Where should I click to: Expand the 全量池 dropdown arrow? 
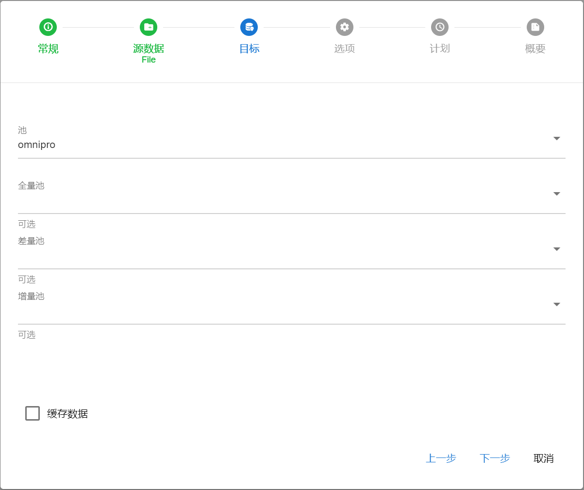pyautogui.click(x=557, y=194)
